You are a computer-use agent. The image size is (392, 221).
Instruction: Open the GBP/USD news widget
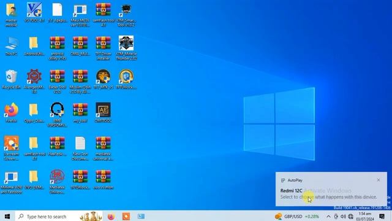[297, 216]
